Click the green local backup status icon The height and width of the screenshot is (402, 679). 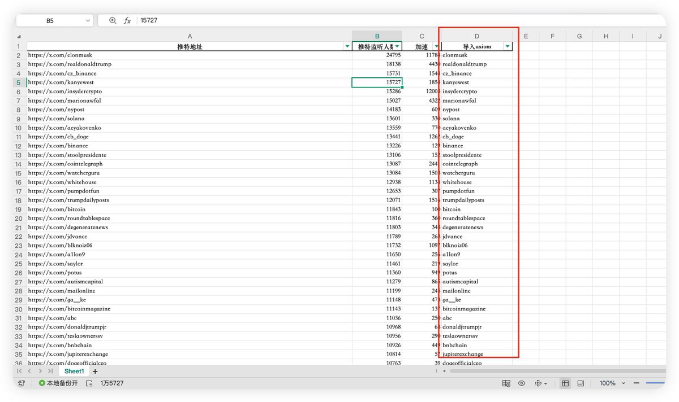coord(42,383)
